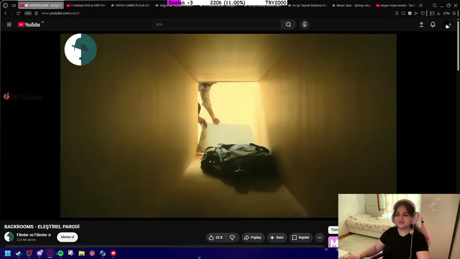The height and width of the screenshot is (259, 460).
Task: Subscribe with the 'Abone ol' button
Action: [x=67, y=237]
